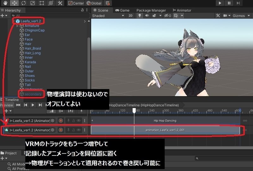Select the Rect transform tool
The height and width of the screenshot is (171, 253).
click(x=42, y=3)
